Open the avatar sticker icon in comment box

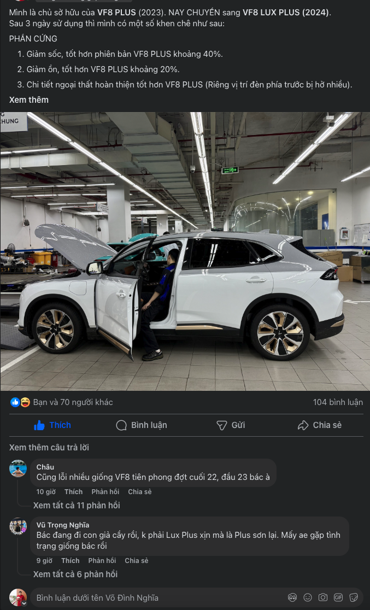coord(292,597)
